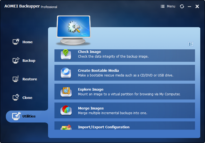Click the Utilities wrench monitor icon
Image resolution: width=205 pixels, height=143 pixels.
click(16, 116)
